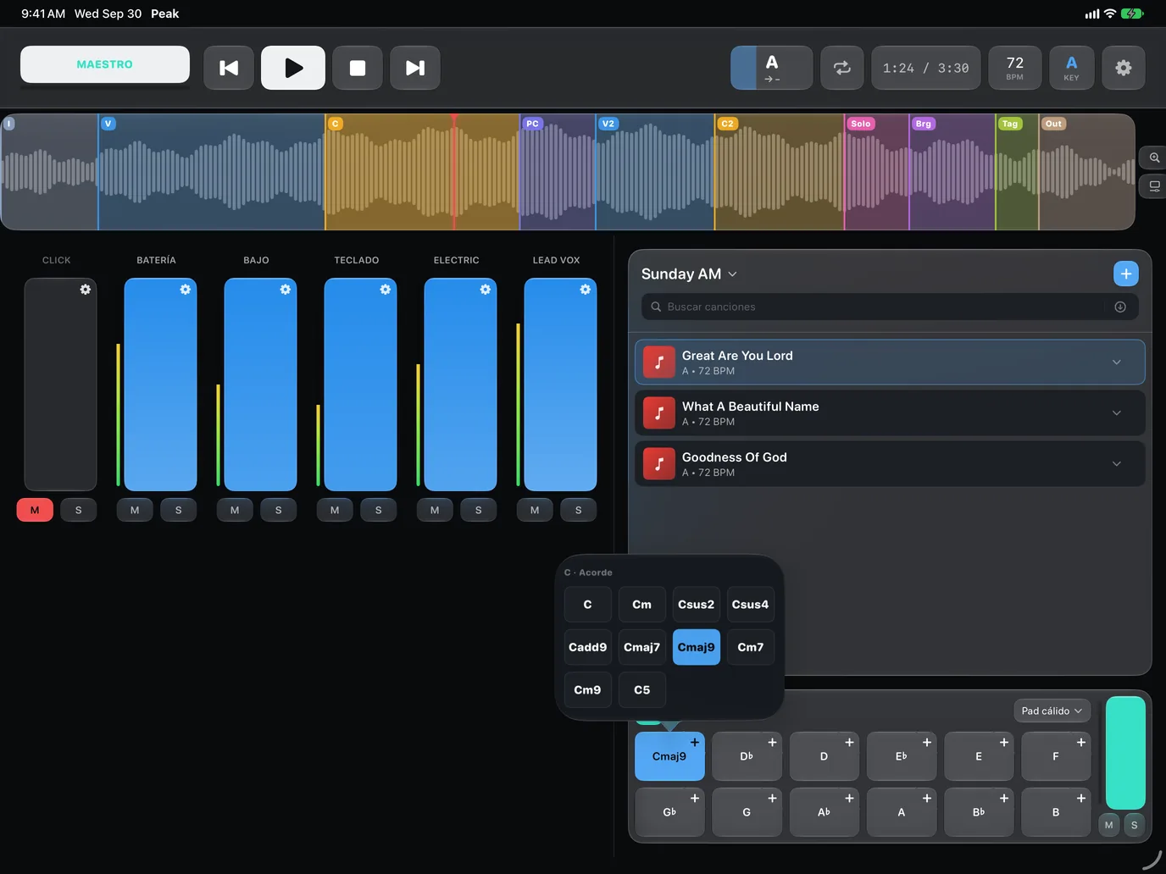Click the teal pad volume slider

click(1125, 753)
